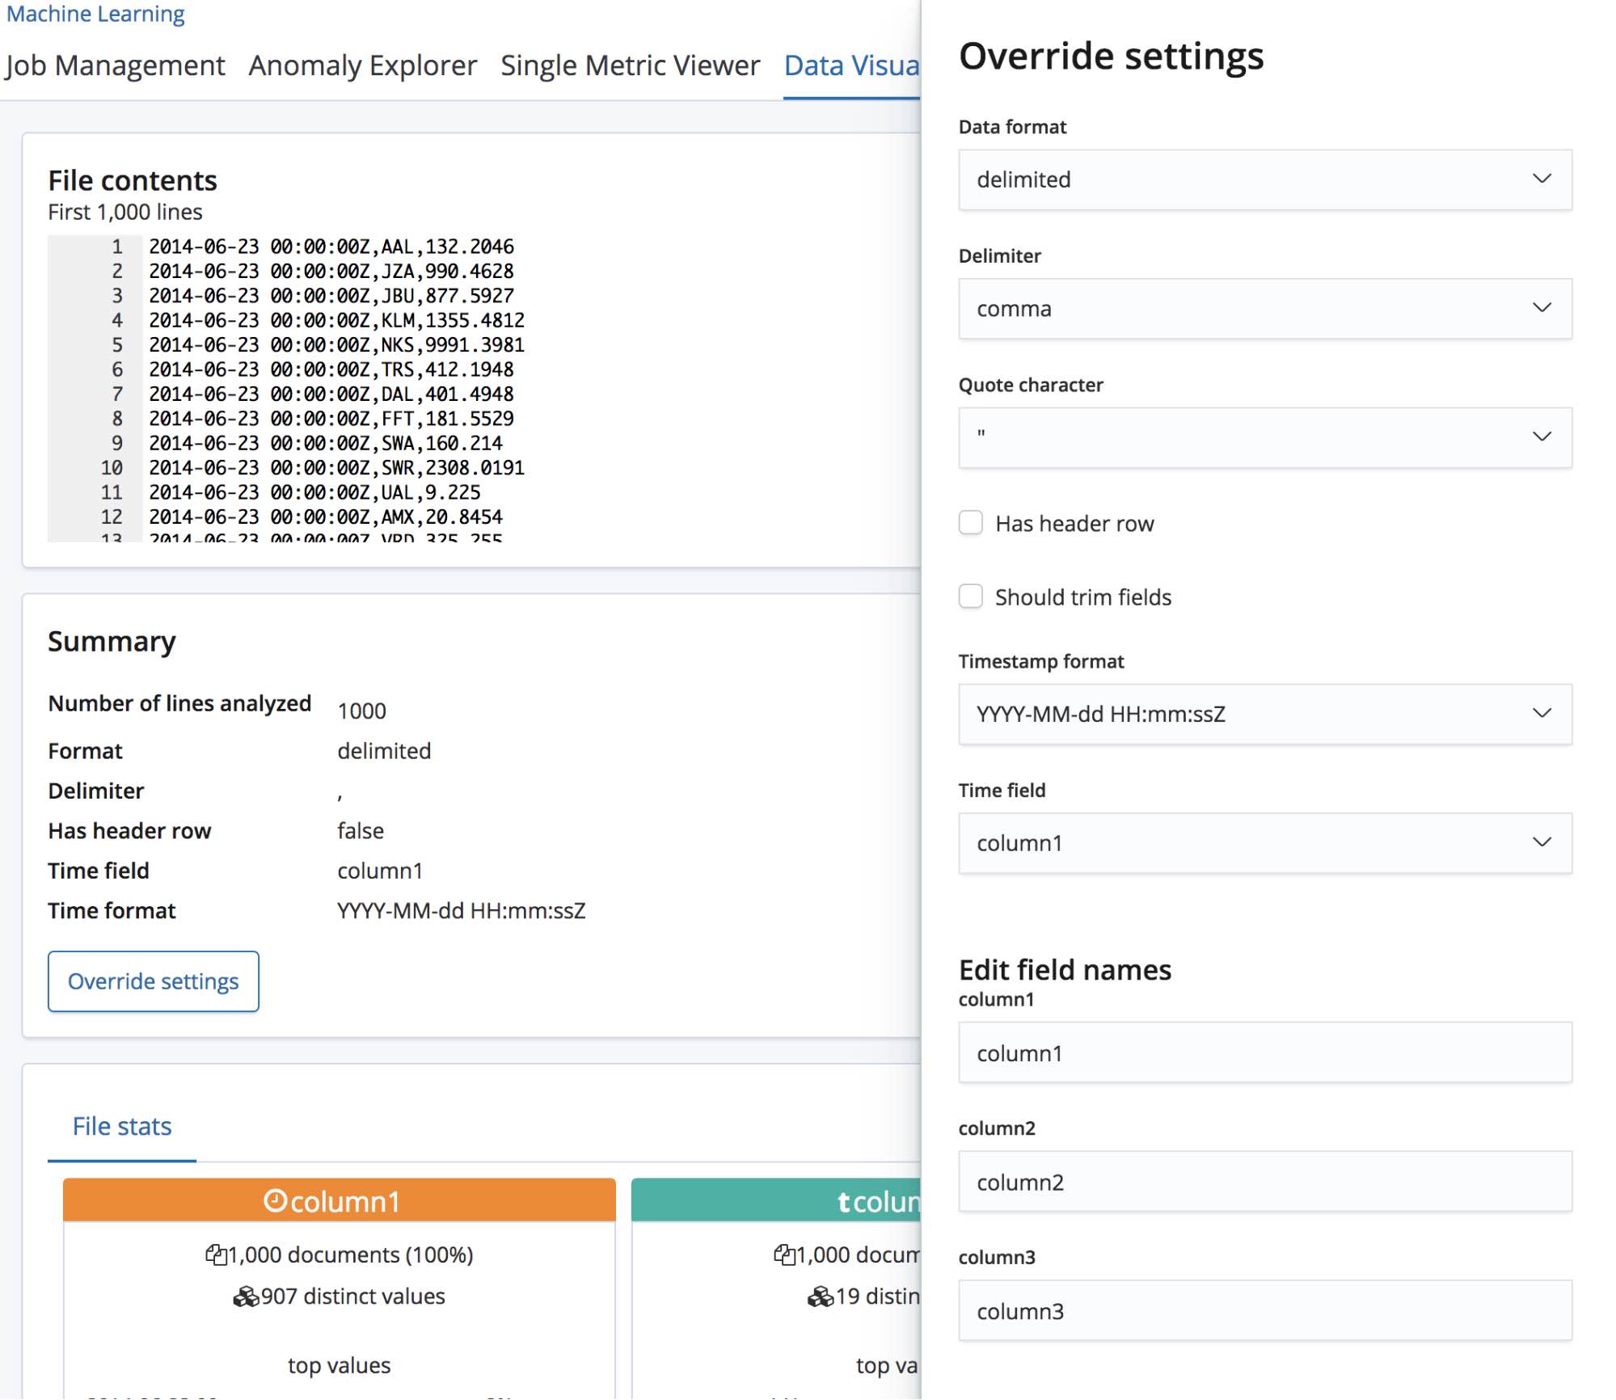Image resolution: width=1616 pixels, height=1400 pixels.
Task: Open the Time field dropdown
Action: pos(1264,843)
